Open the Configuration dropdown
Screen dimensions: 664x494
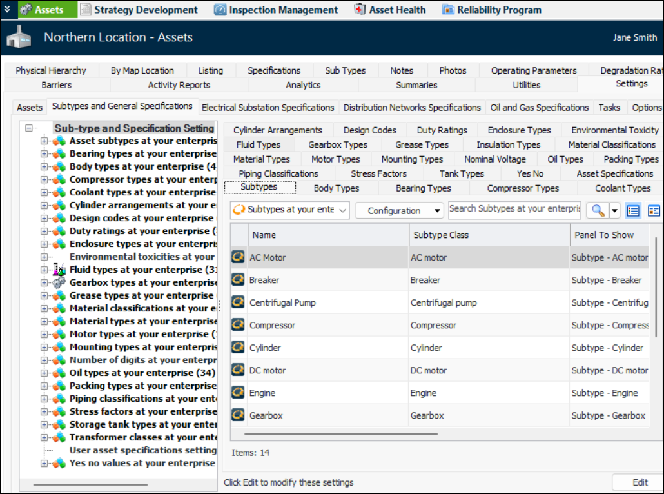coord(399,210)
